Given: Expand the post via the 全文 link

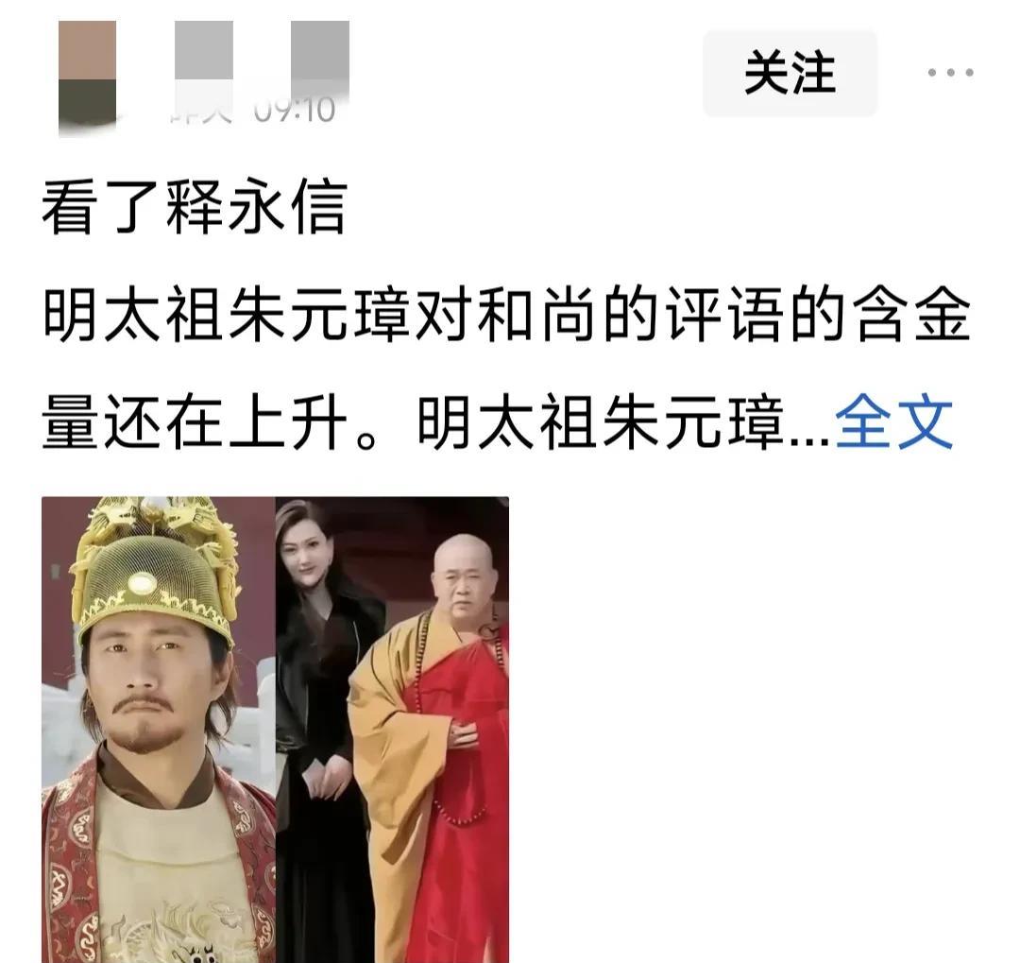Looking at the screenshot, I should (x=894, y=421).
